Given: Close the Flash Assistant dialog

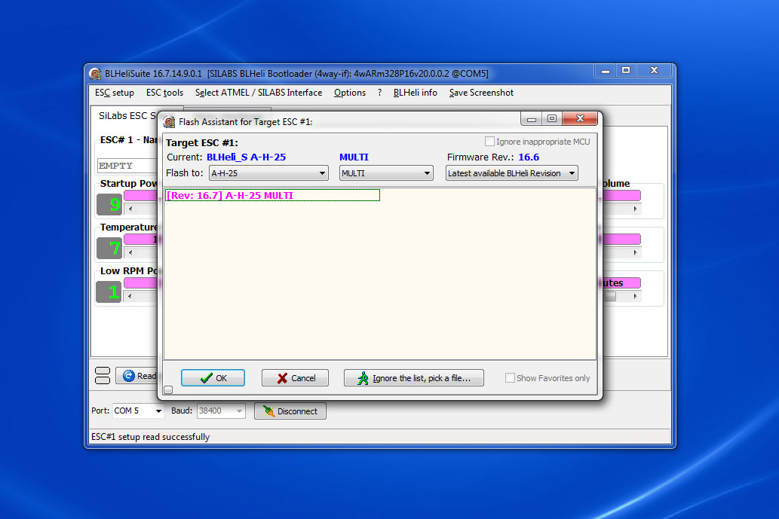Looking at the screenshot, I should click(580, 118).
